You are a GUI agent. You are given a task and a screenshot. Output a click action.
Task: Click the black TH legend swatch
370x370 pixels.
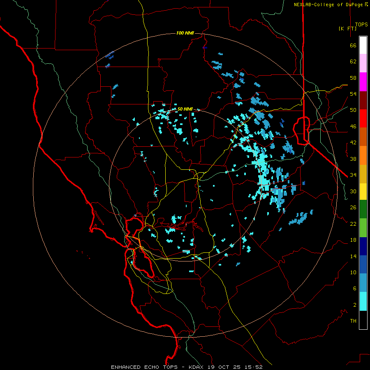[363, 320]
